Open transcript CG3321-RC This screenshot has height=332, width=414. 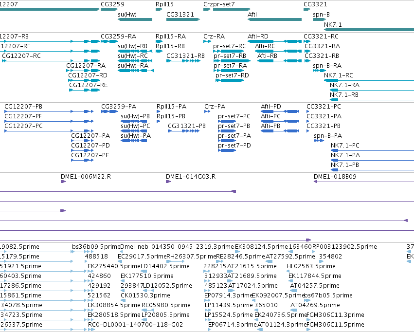pyautogui.click(x=321, y=37)
